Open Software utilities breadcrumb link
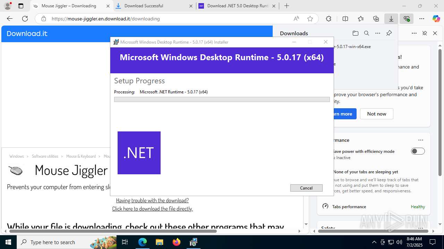 (x=45, y=156)
